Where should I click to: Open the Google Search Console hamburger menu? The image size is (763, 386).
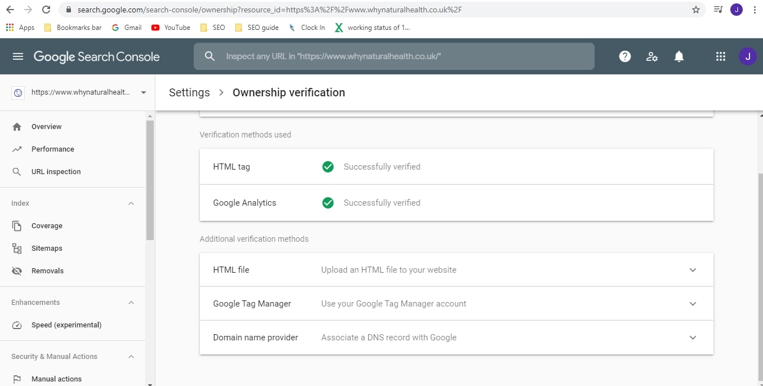[x=19, y=56]
